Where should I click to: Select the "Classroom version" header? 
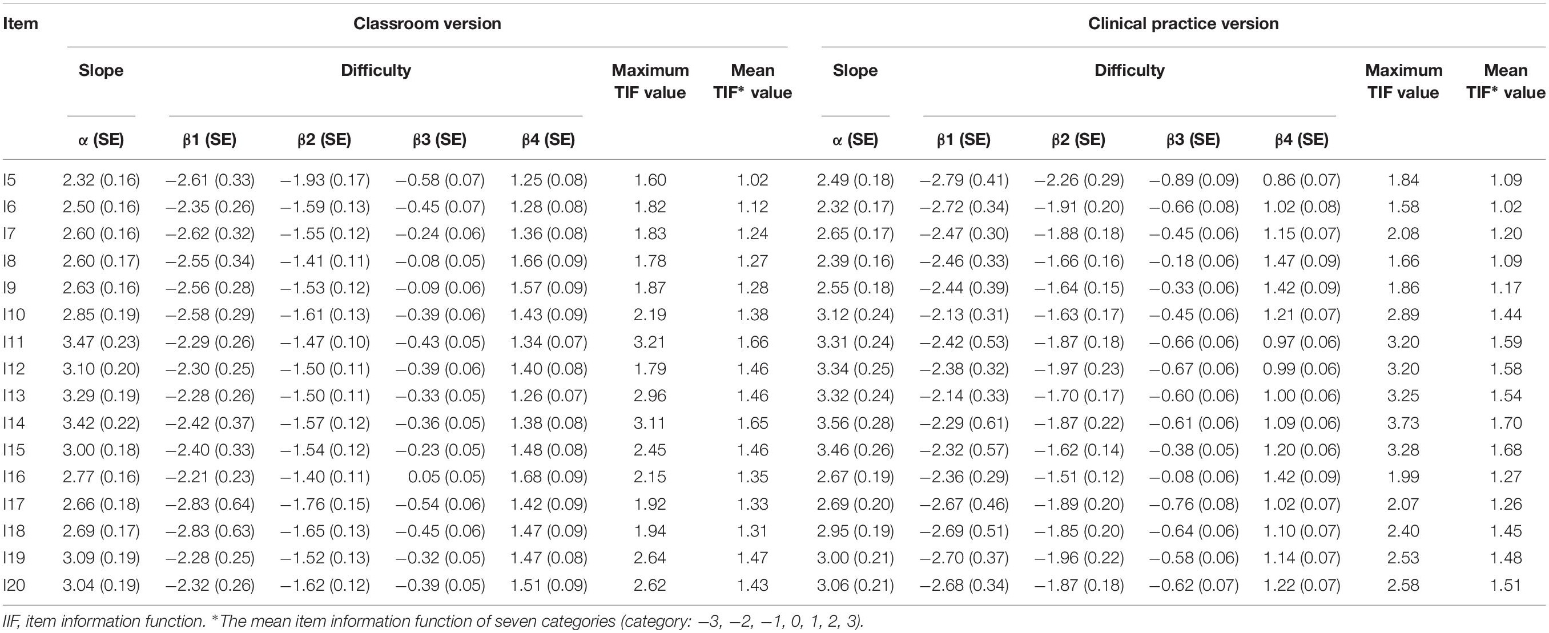coord(427,23)
